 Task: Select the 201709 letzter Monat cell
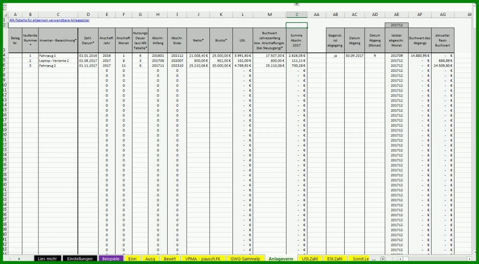coord(396,56)
